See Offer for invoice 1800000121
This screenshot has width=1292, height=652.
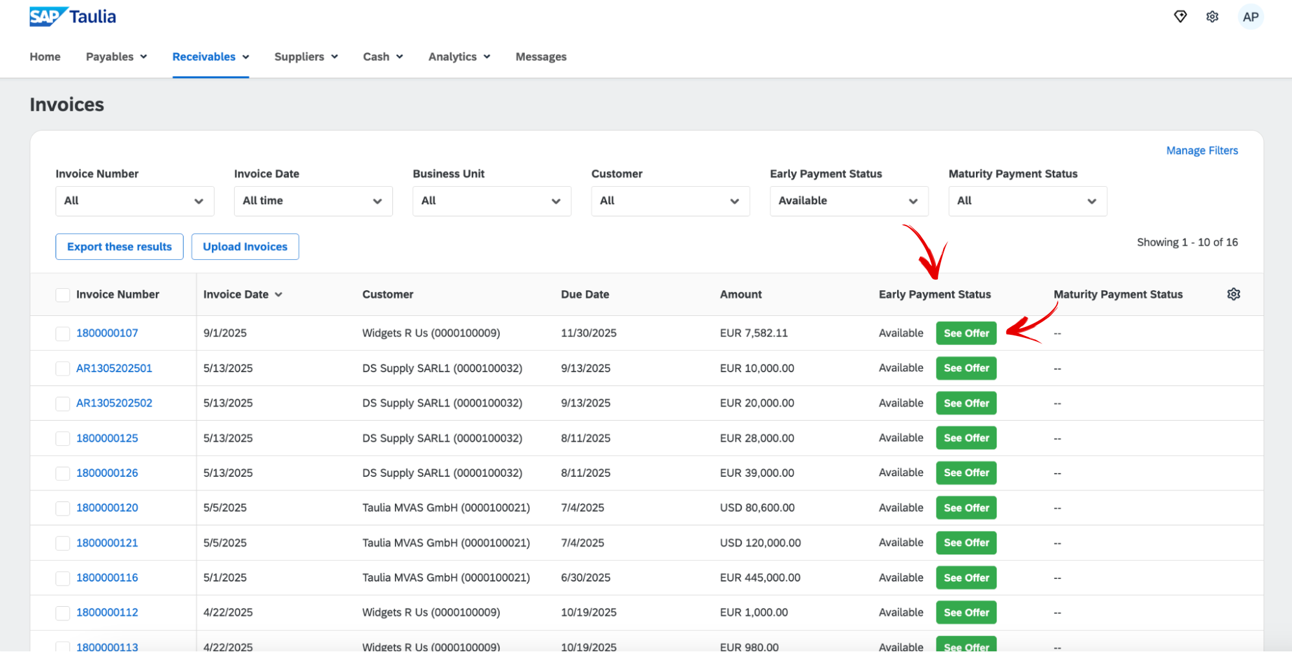click(966, 543)
